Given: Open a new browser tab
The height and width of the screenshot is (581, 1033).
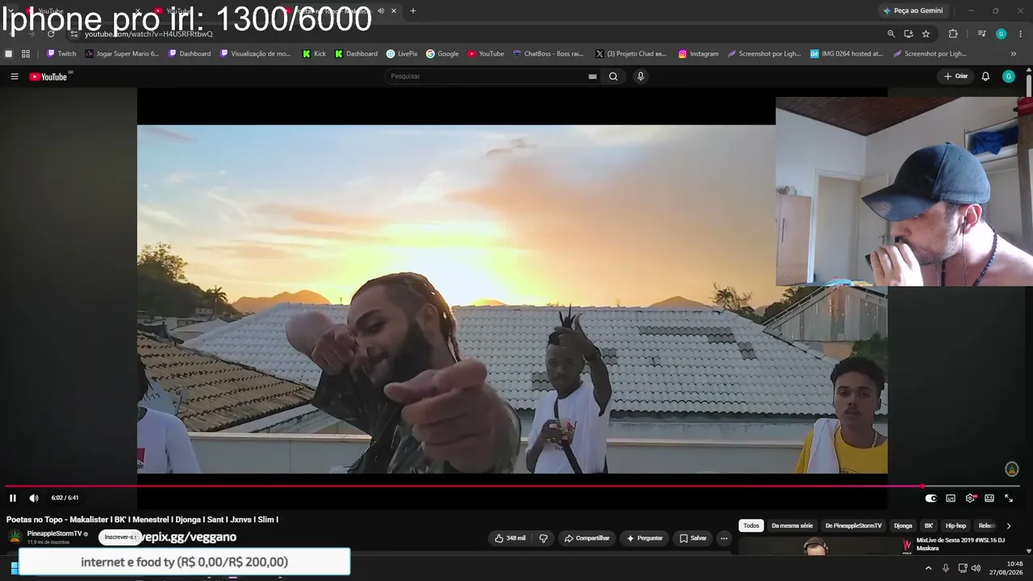Looking at the screenshot, I should [x=413, y=11].
